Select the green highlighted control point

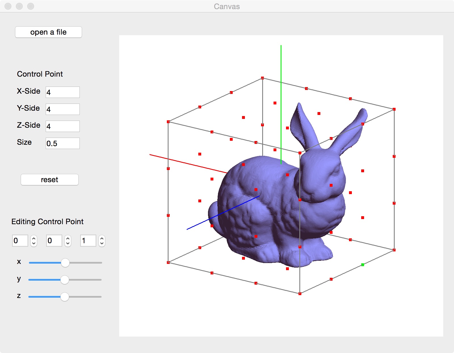click(363, 265)
